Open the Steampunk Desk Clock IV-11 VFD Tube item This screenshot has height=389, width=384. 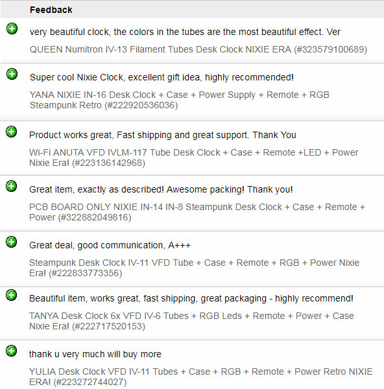click(195, 268)
